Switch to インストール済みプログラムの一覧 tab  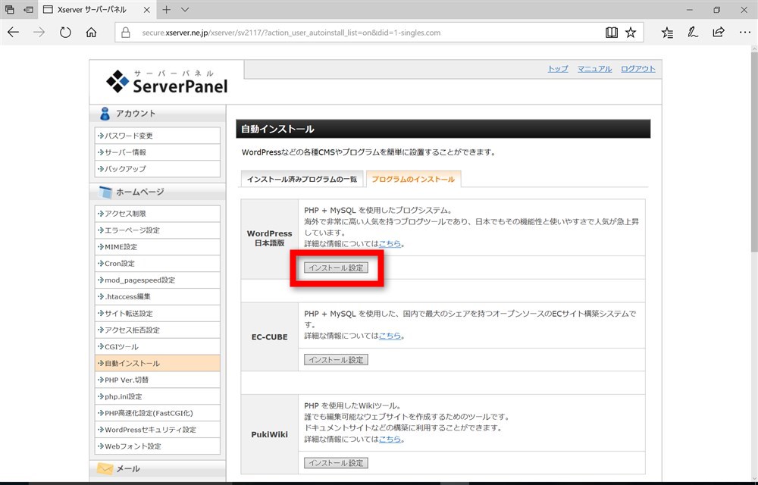click(x=301, y=180)
